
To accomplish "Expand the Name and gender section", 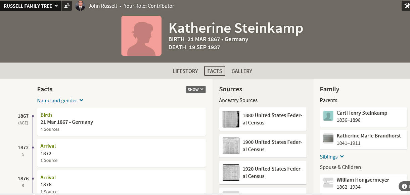I will 60,100.
